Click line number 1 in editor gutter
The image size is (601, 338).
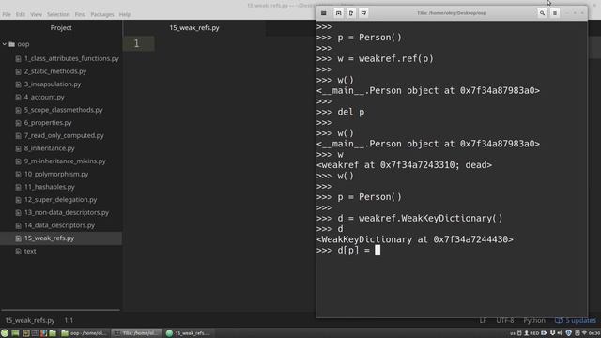pyautogui.click(x=136, y=43)
